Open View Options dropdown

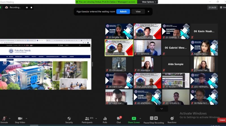coord(149,2)
